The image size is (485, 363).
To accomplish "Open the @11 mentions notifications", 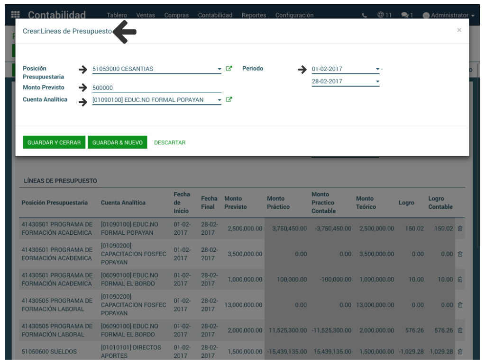I will pyautogui.click(x=384, y=15).
